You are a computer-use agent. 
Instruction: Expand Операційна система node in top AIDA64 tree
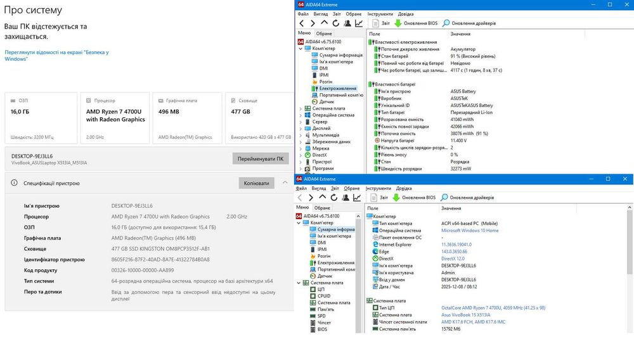301,115
